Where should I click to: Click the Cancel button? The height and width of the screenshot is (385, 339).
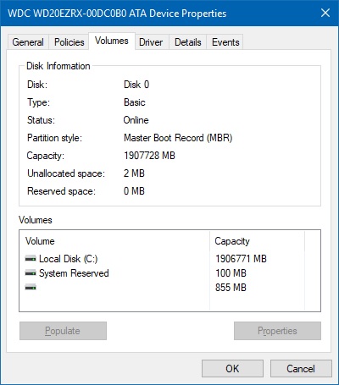click(301, 368)
